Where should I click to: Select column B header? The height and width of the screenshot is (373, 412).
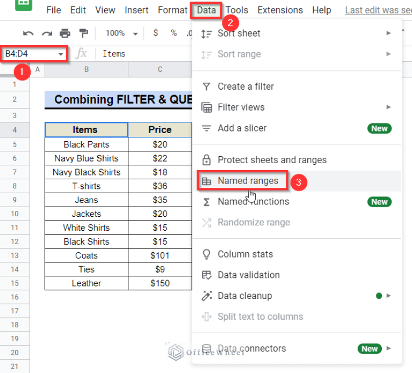point(86,69)
